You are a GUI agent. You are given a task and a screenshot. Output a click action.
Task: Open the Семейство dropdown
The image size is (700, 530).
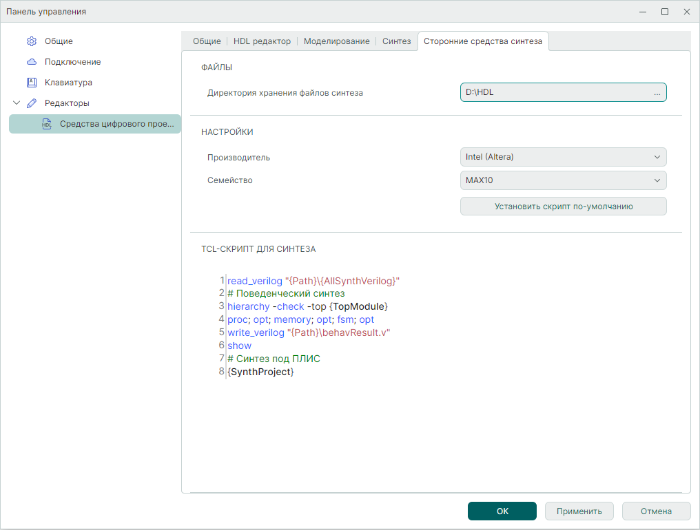(x=563, y=180)
